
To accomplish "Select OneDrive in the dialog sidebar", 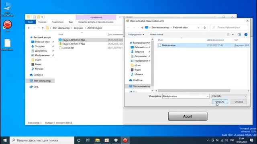I will [136, 80].
